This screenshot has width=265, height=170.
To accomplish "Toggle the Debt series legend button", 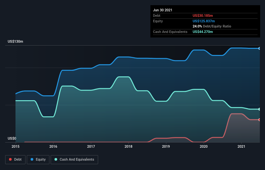I will [x=15, y=160].
